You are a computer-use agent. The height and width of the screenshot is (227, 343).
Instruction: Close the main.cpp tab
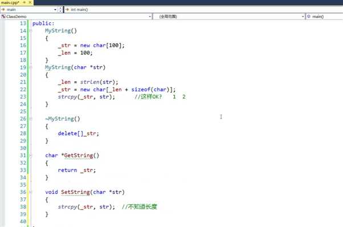[30, 2]
